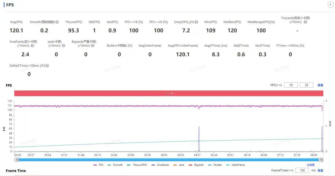The image size is (335, 176).
Task: Edit the FPS threshold field showing 18
Action: 291,85
